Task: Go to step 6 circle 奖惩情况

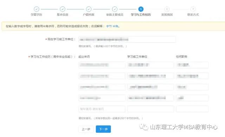Action: point(167,9)
